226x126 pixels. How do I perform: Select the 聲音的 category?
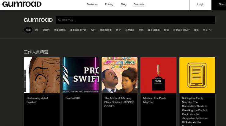[46, 30]
